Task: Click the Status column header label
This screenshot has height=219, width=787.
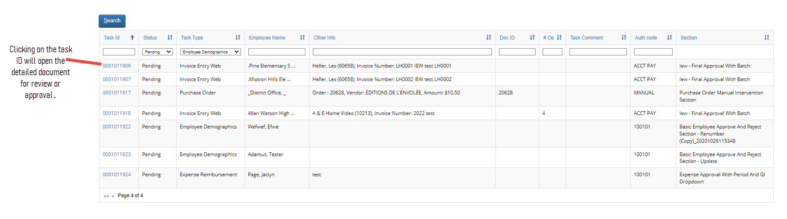Action: pos(150,37)
